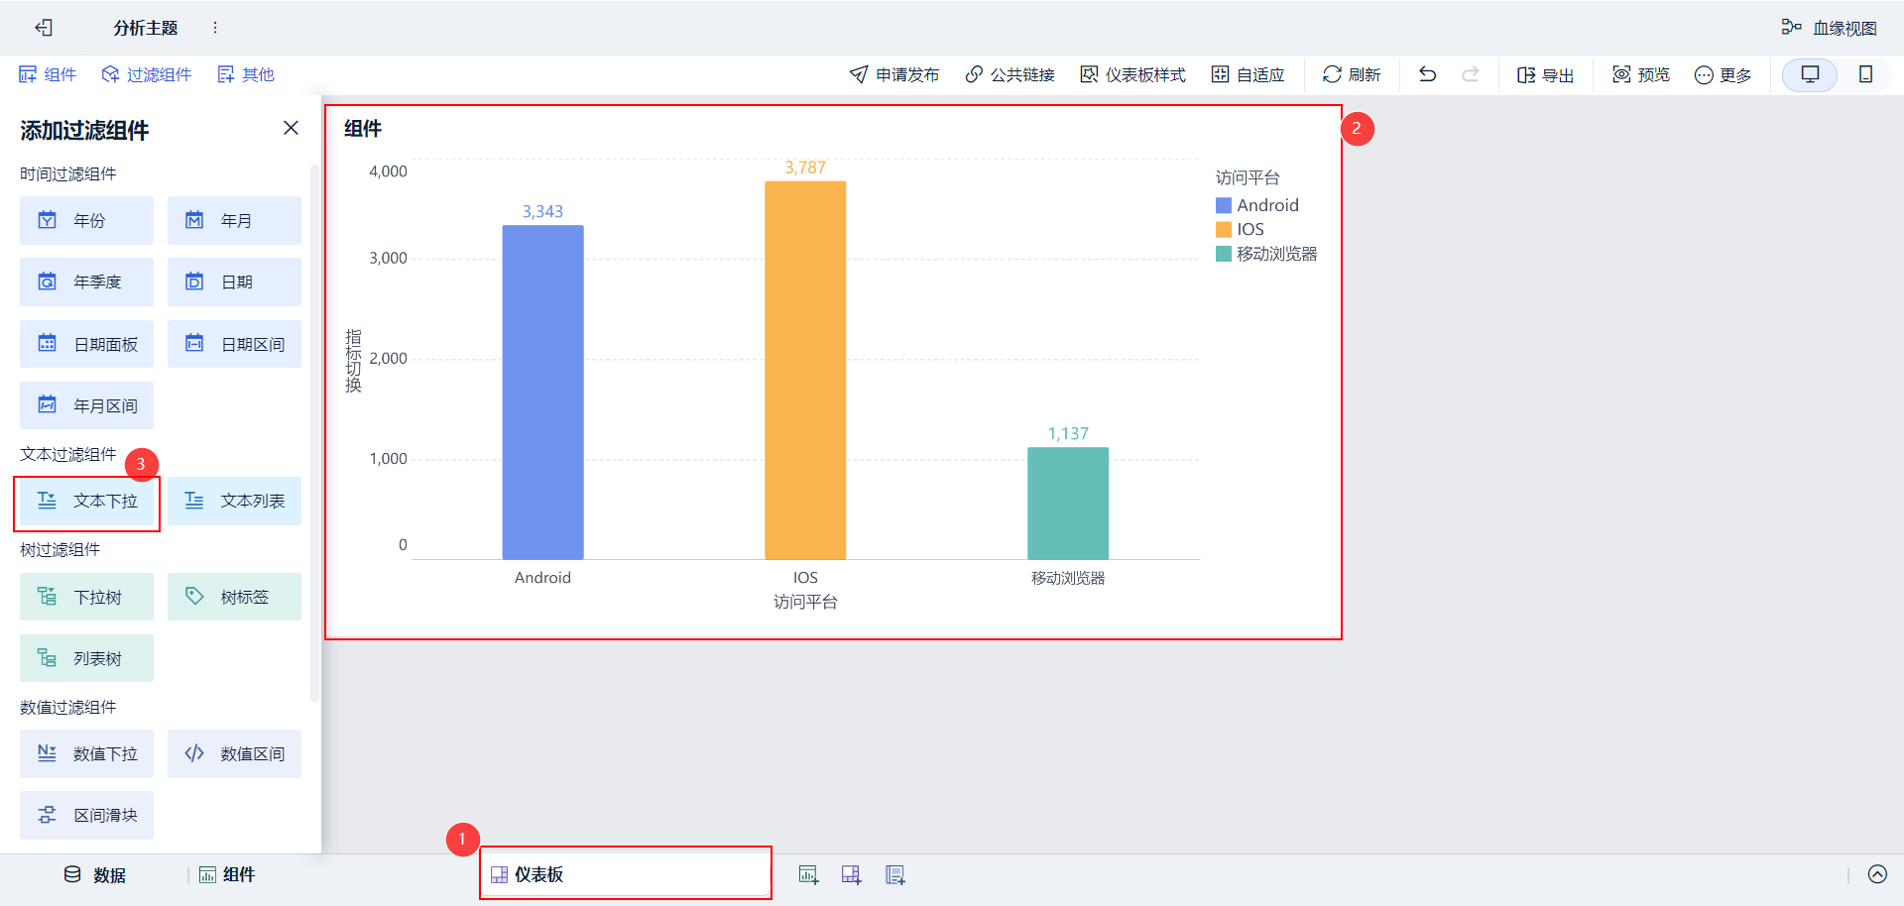Click the blue Android legend swatch
This screenshot has height=906, width=1904.
point(1224,205)
